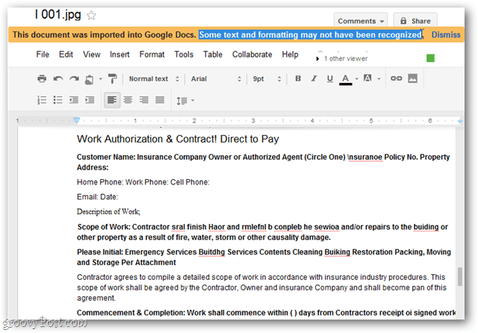
Task: Open the line spacing menu
Action: pos(185,100)
